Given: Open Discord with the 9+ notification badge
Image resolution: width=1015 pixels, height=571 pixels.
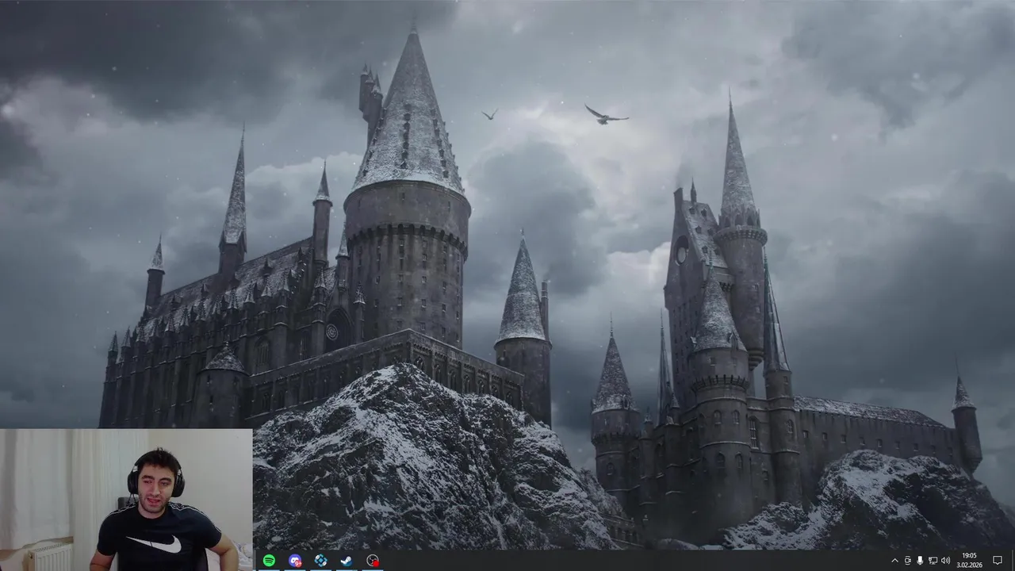Looking at the screenshot, I should (295, 561).
